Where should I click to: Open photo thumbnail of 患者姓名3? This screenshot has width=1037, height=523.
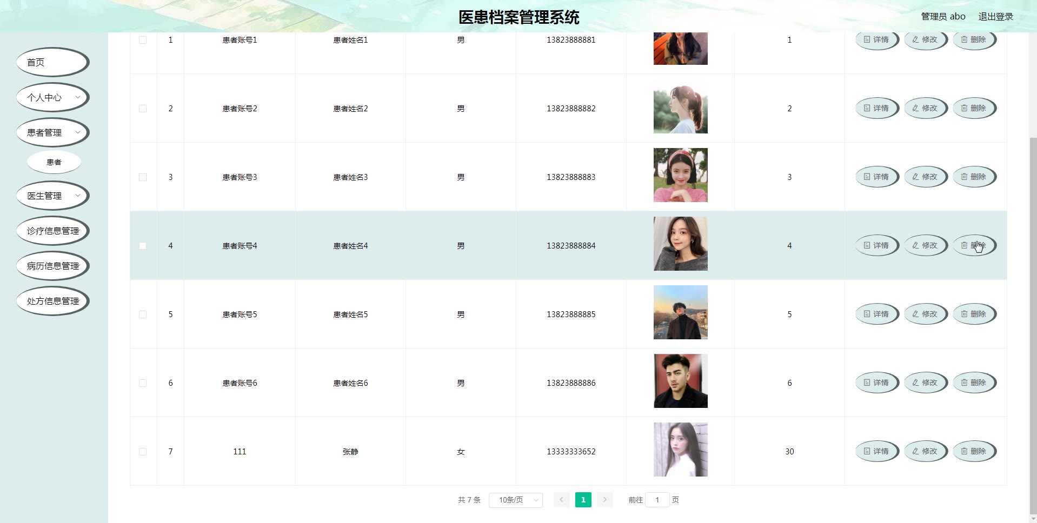pos(680,175)
